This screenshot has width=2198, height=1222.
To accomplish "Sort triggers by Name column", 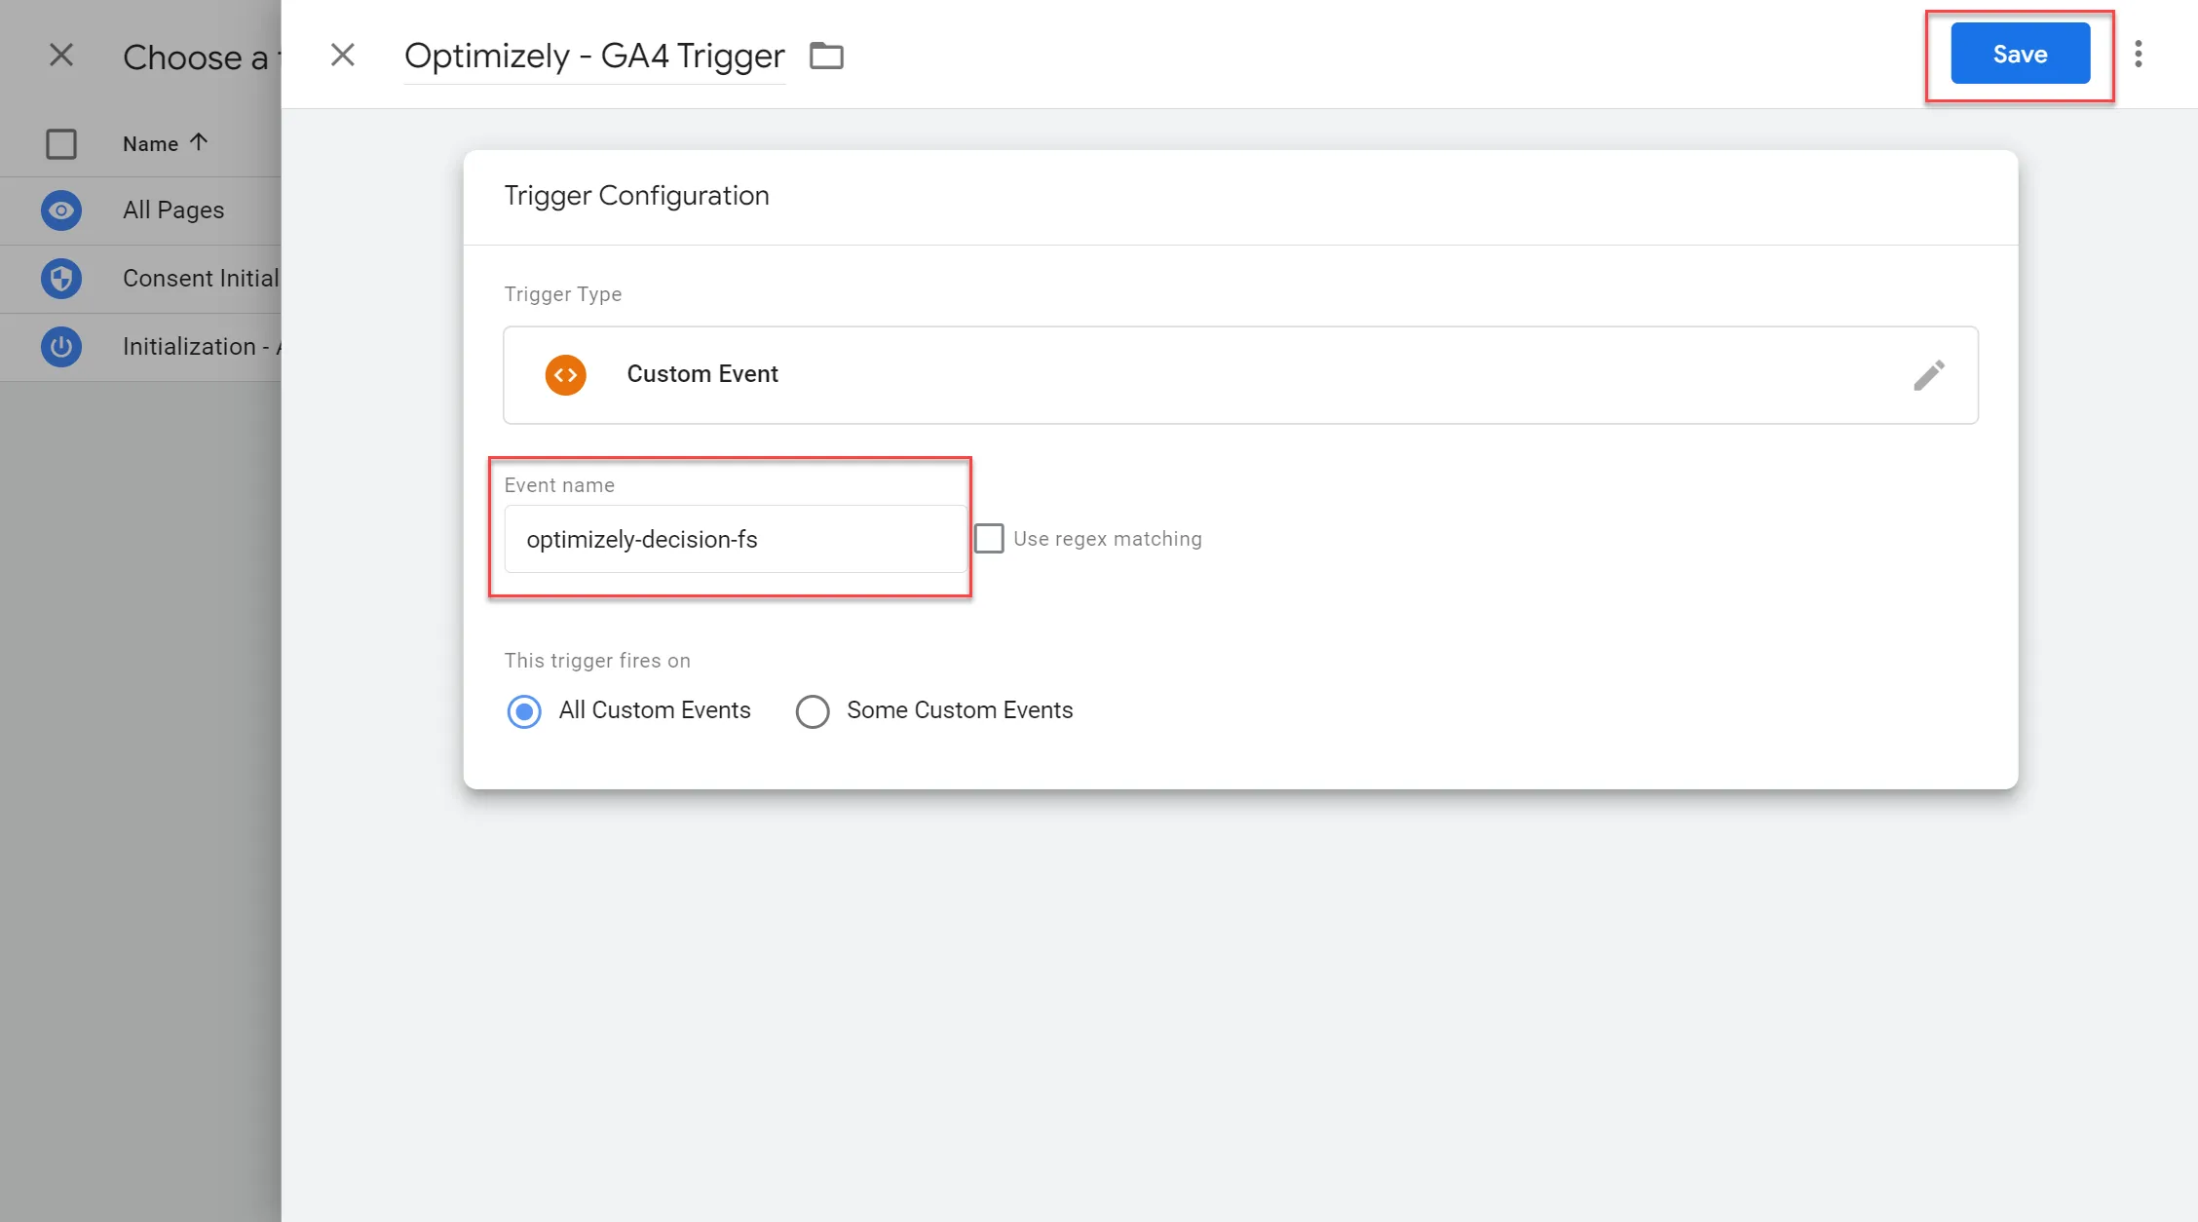I will click(x=165, y=143).
